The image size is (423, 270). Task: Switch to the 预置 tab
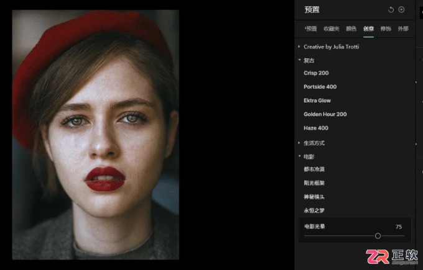[x=310, y=29]
